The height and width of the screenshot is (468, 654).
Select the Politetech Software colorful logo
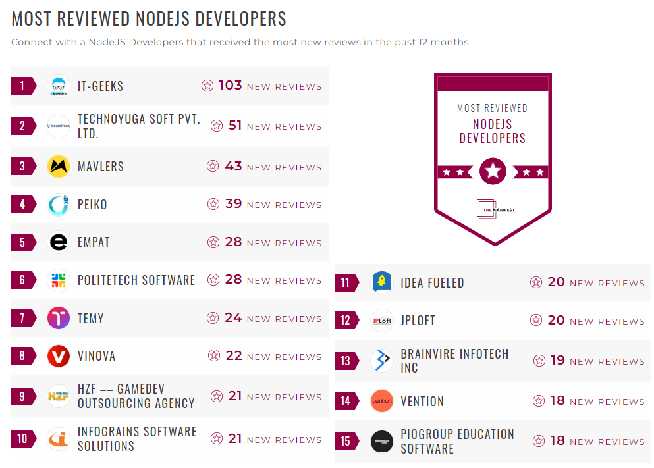coord(57,280)
